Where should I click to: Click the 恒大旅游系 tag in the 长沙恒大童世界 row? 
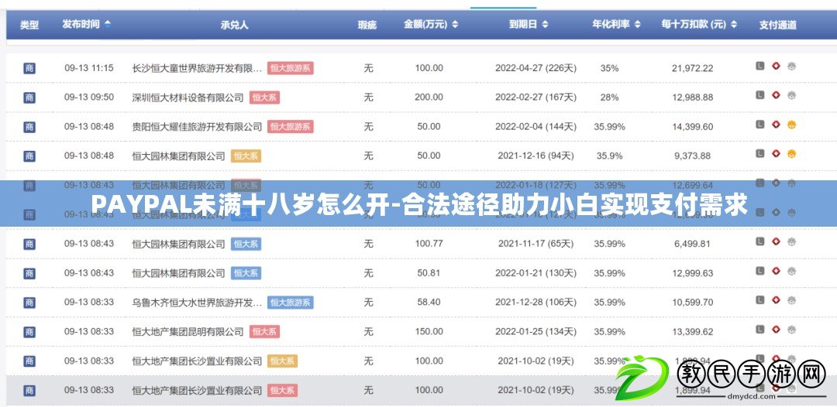pos(291,68)
